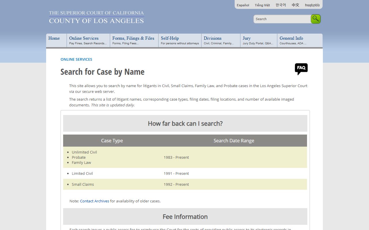
Task: Open the Self-Help menu
Action: coord(180,41)
